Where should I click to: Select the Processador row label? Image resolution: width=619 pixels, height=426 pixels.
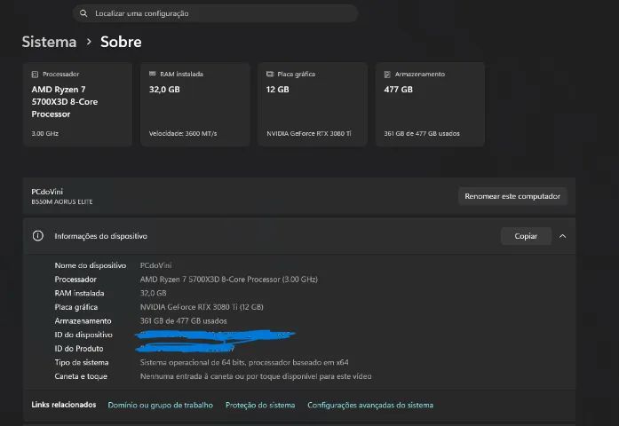click(75, 280)
